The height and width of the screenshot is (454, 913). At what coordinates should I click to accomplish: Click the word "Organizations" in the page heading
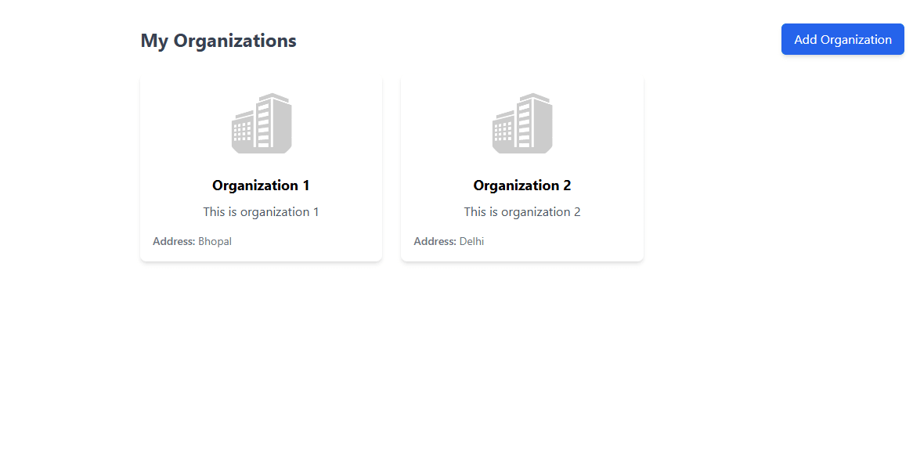(235, 41)
